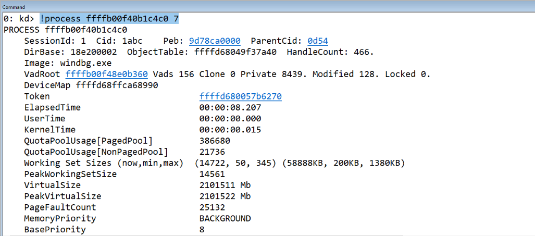Click the PeakVirtualSize value 2101522 Mb
Image resolution: width=535 pixels, height=236 pixels.
pos(225,196)
